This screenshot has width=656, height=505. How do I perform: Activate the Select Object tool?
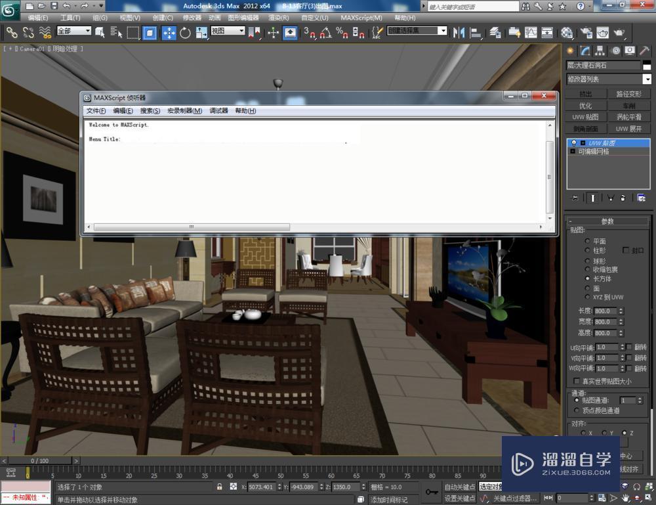point(100,32)
